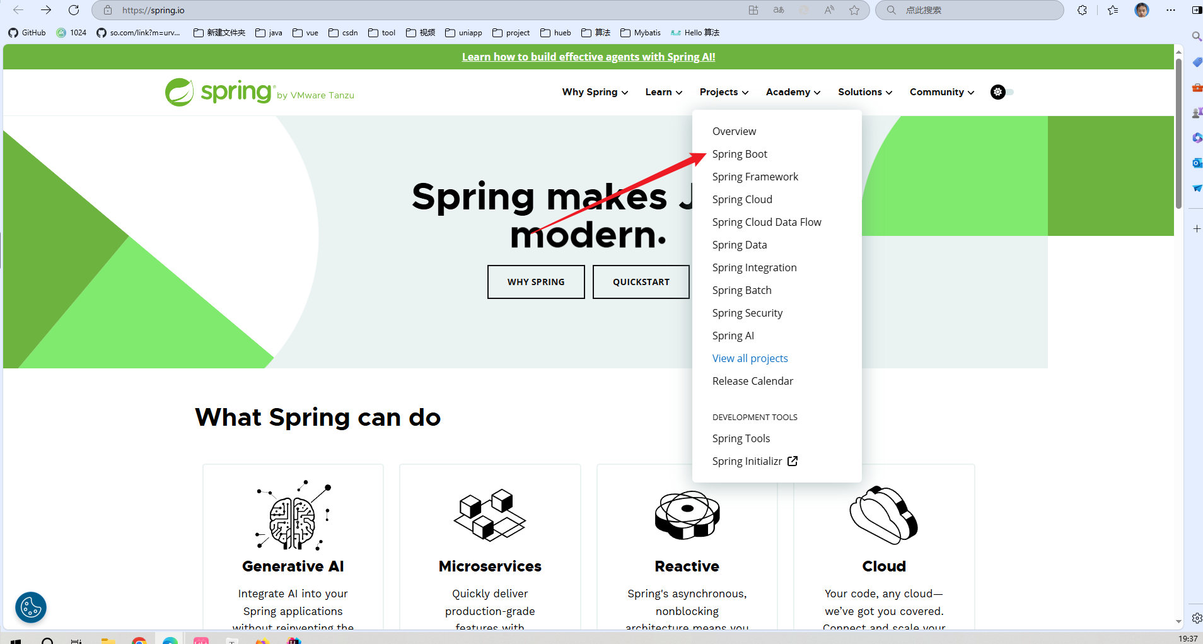1203x644 pixels.
Task: Open the split screen icon in address bar
Action: click(x=753, y=10)
